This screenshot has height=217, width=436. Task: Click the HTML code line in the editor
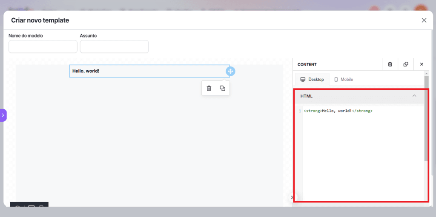(338, 111)
